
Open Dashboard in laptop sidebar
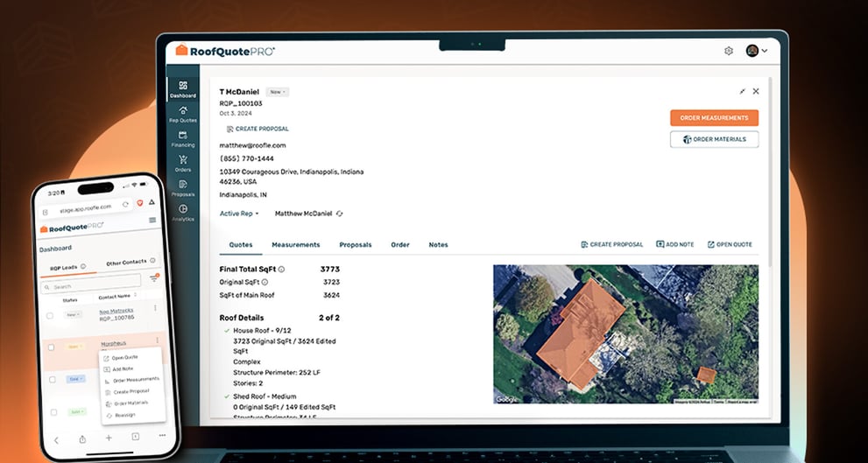point(183,89)
